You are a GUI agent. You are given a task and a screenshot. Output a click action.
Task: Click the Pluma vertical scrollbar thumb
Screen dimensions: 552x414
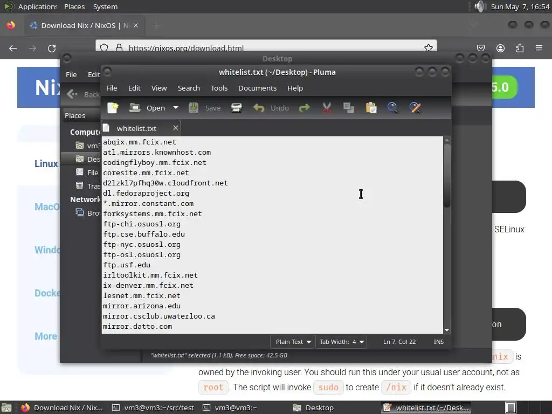(x=447, y=176)
